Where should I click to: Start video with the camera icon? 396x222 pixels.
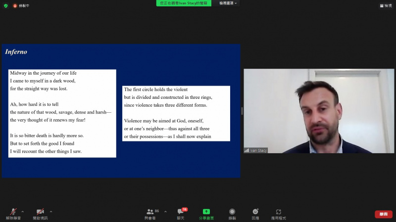click(x=40, y=214)
